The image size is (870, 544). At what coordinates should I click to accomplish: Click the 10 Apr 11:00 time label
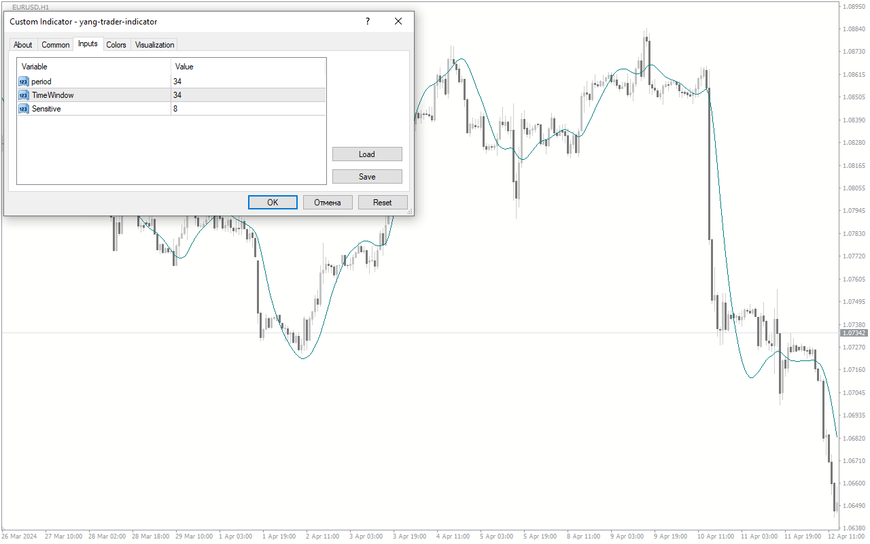point(716,537)
